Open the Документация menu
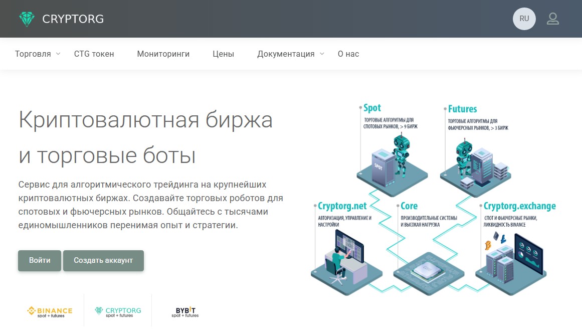The width and height of the screenshot is (582, 332). click(x=286, y=54)
